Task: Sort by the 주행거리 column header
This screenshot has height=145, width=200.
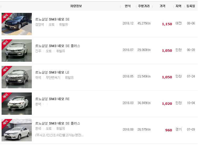Action: point(144,6)
